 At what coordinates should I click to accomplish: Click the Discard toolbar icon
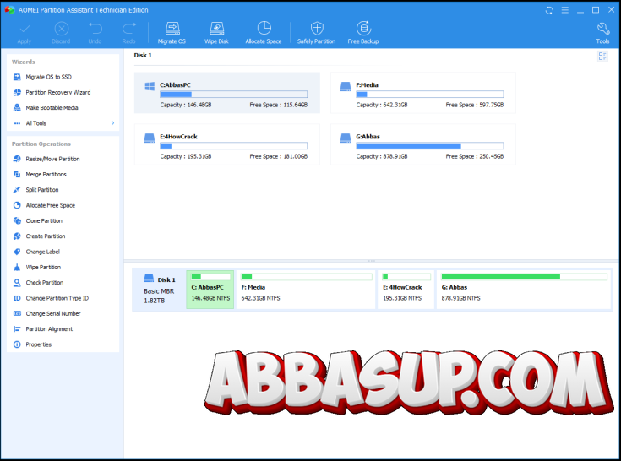61,29
